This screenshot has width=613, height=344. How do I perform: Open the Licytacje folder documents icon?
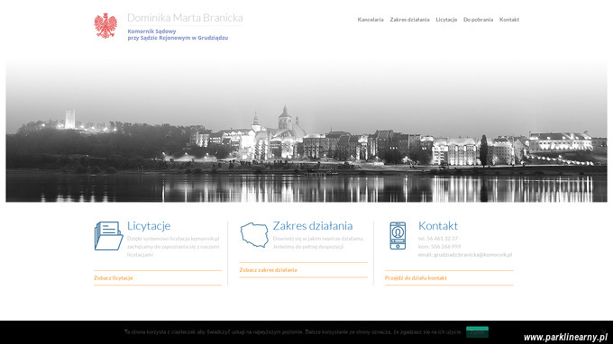click(x=109, y=236)
